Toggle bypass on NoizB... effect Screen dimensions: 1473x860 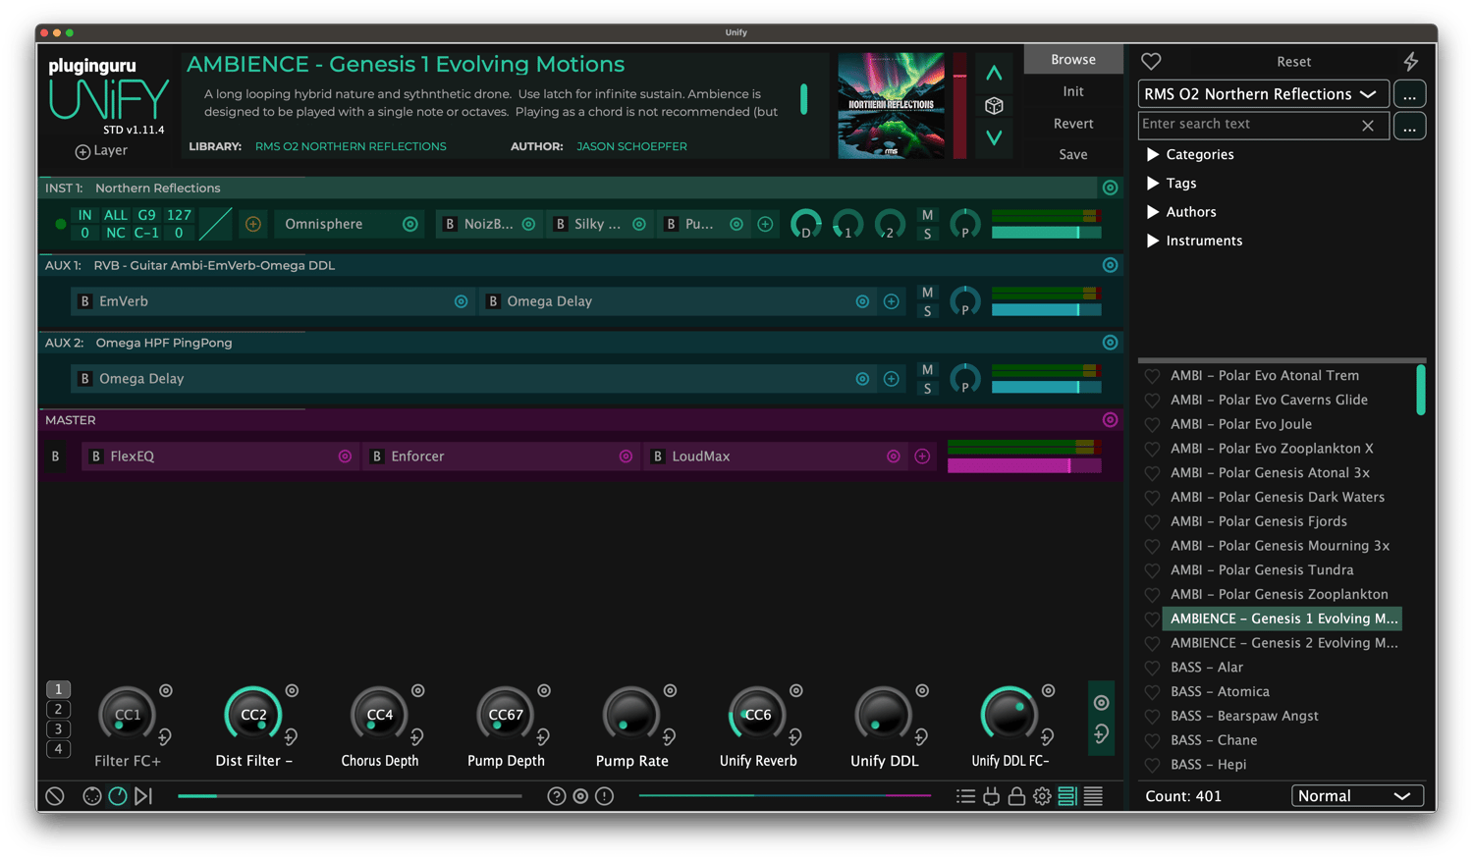[450, 225]
